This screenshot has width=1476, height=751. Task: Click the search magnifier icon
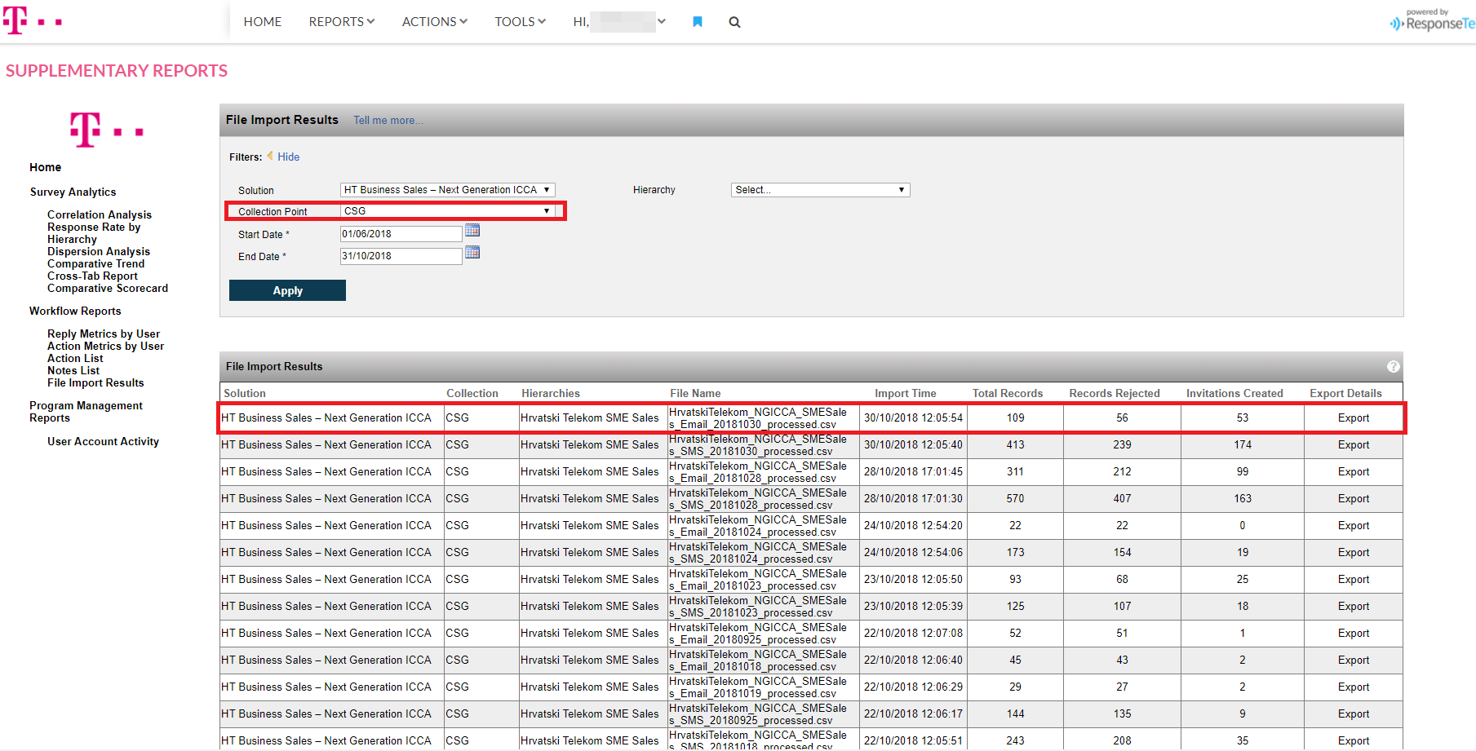[734, 22]
